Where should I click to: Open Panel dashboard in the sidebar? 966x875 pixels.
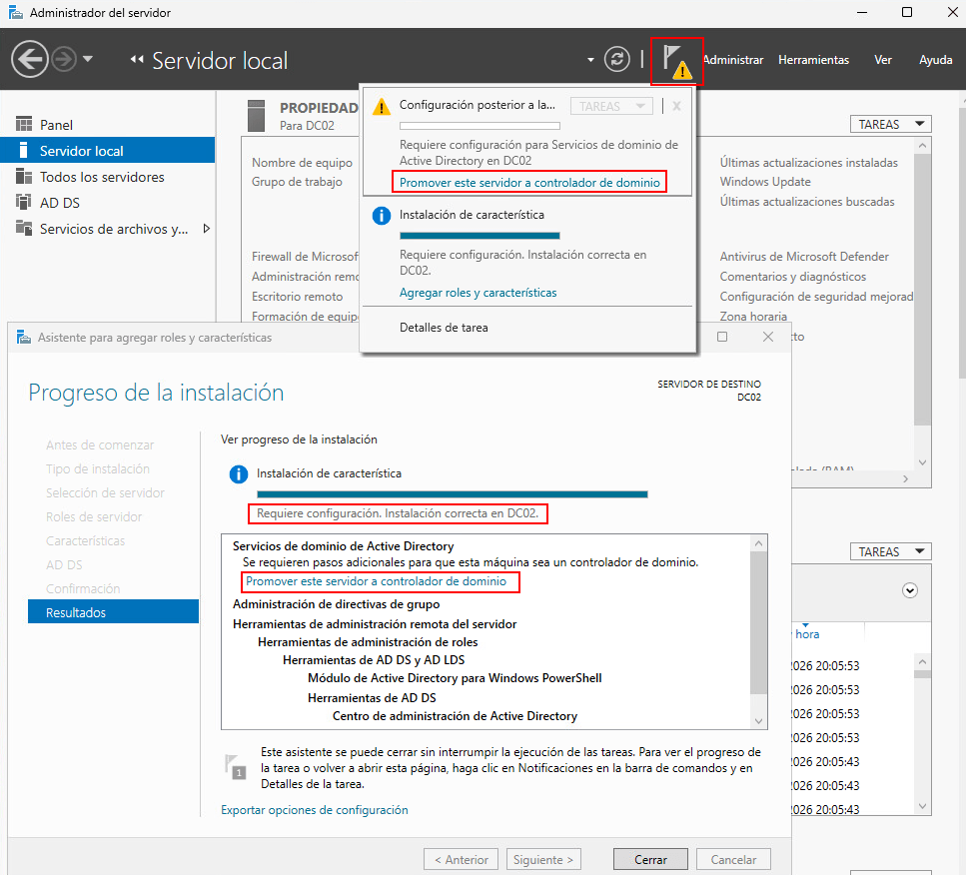[x=56, y=125]
